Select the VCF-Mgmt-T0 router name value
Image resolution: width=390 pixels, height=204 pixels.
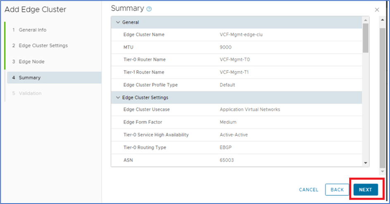click(x=235, y=59)
